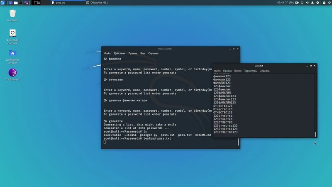Click the clock showing 07:49 in panel
332x187 pixels.
(x=286, y=2)
